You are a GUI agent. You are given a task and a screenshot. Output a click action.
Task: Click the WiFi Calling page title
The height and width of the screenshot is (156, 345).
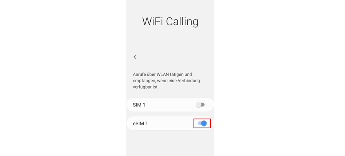[170, 21]
